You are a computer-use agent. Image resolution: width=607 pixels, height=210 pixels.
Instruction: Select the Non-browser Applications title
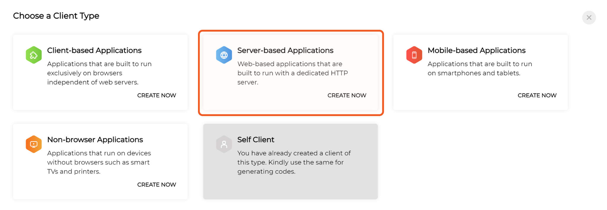point(95,140)
